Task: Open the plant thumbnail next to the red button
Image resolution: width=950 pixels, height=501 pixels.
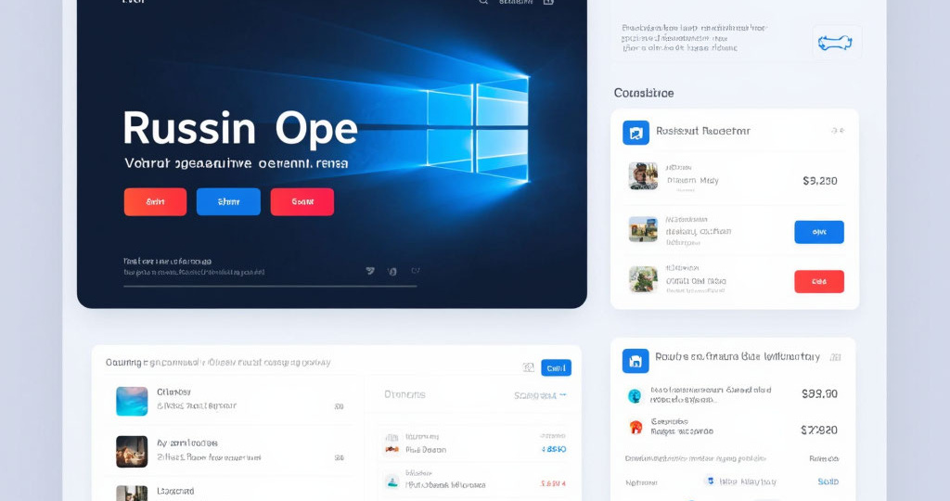Action: click(x=643, y=279)
